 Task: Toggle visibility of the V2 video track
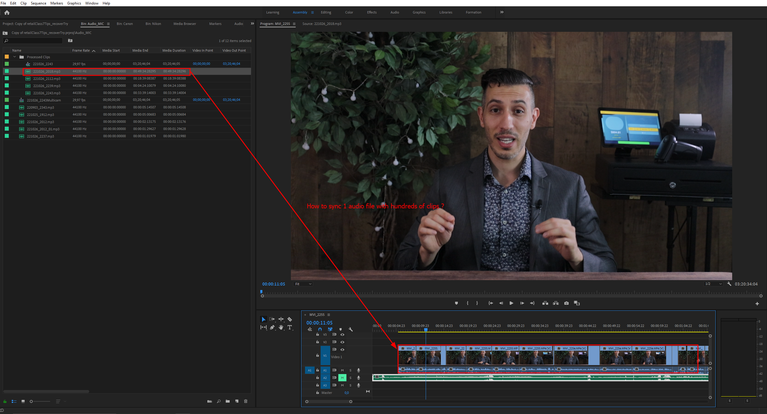(x=343, y=342)
